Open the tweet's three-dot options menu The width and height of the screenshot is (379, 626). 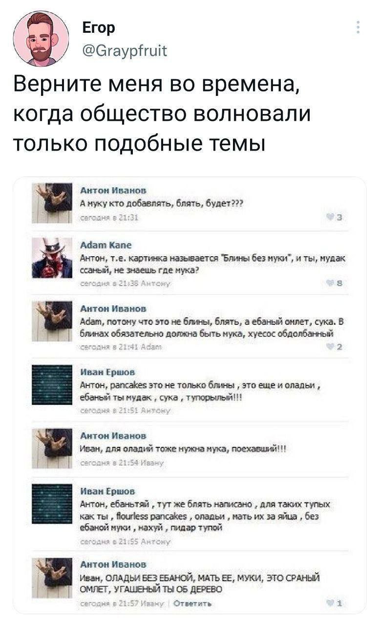358,26
